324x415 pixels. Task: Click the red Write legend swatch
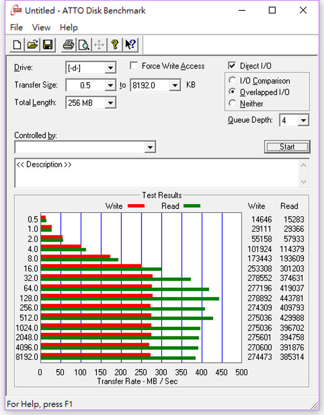point(136,206)
